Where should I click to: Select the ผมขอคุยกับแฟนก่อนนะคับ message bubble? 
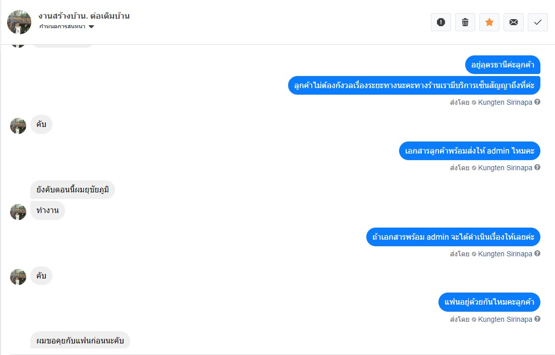click(80, 340)
